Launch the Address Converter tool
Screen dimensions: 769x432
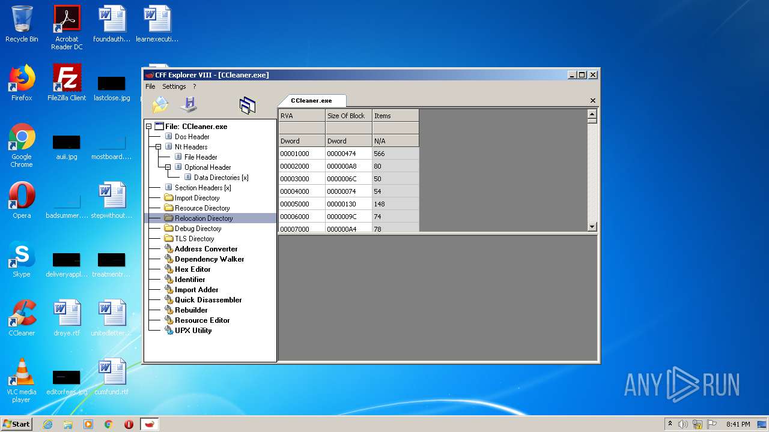(x=206, y=249)
